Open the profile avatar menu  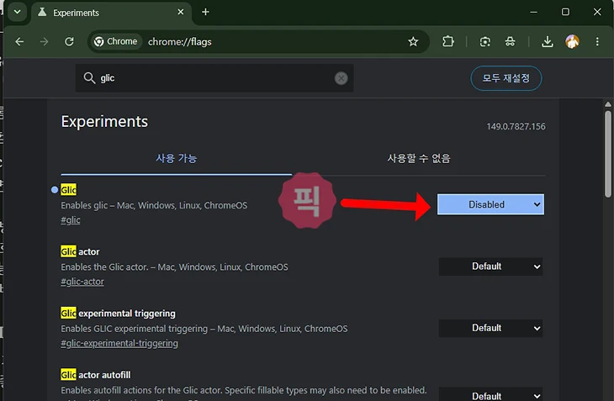click(x=572, y=41)
